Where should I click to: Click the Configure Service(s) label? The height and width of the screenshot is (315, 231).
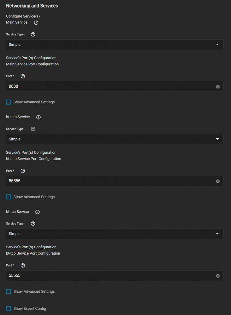coord(23,16)
